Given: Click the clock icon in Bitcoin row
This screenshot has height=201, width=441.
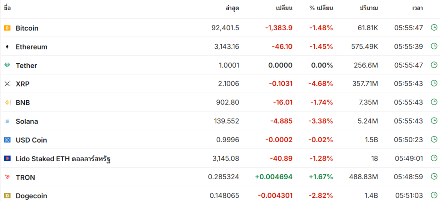Looking at the screenshot, I should [434, 28].
